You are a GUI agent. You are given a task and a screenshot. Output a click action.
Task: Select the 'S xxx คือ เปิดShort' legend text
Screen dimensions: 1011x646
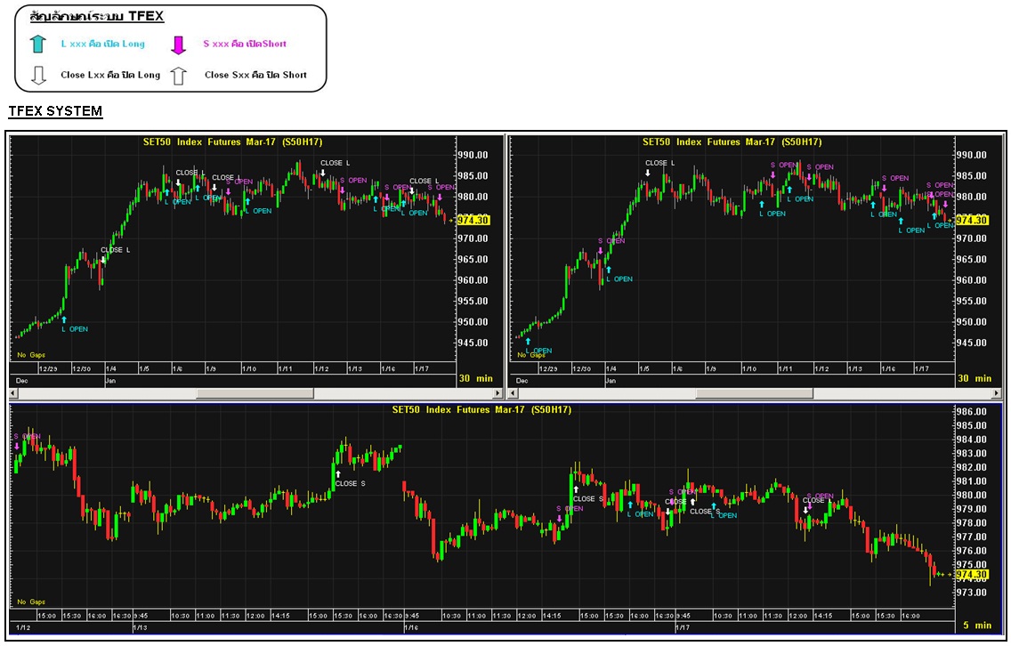pos(245,44)
